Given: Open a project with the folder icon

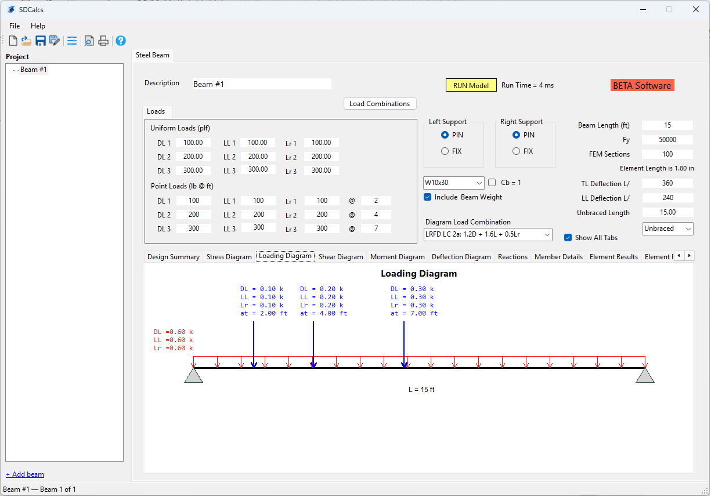Looking at the screenshot, I should pyautogui.click(x=27, y=41).
